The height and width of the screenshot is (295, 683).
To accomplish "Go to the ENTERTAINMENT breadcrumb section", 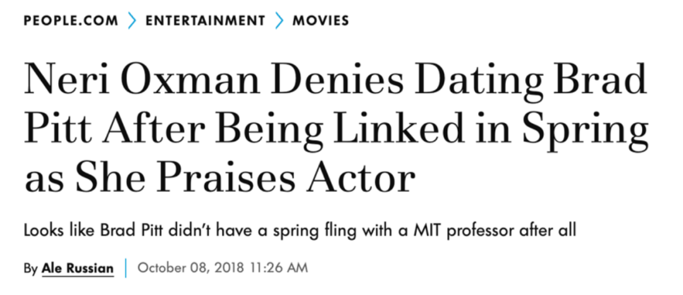I will pos(205,20).
